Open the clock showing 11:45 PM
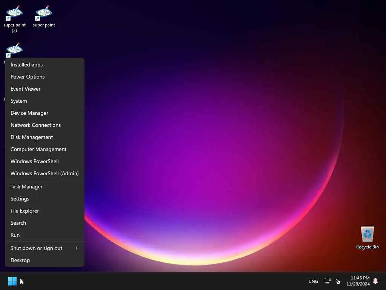386x290 pixels. click(x=358, y=281)
